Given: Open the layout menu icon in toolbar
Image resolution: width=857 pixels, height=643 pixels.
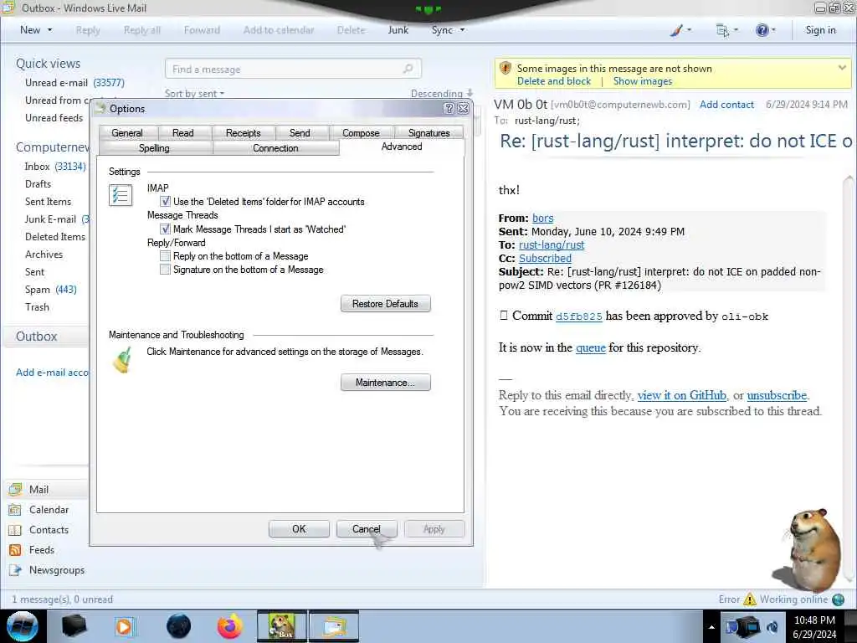Looking at the screenshot, I should tap(722, 31).
